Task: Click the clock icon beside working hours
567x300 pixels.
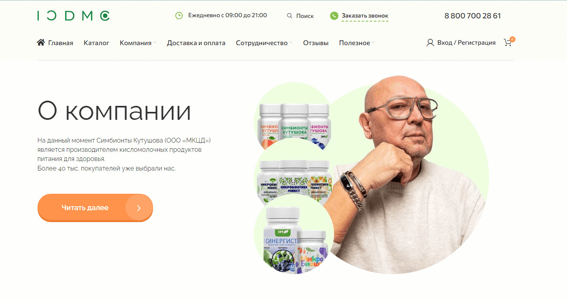Action: (179, 16)
